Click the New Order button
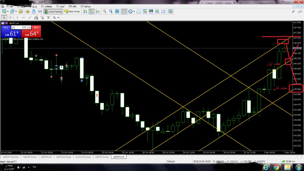This screenshot has height=171, width=304. 72,11
